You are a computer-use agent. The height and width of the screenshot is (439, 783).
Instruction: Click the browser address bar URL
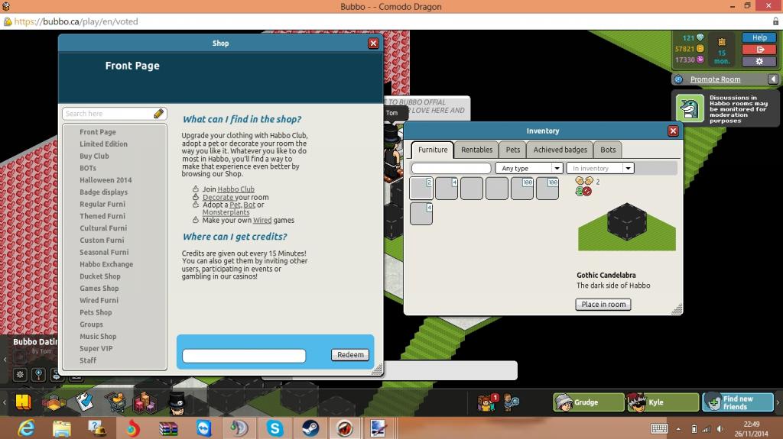coord(76,21)
